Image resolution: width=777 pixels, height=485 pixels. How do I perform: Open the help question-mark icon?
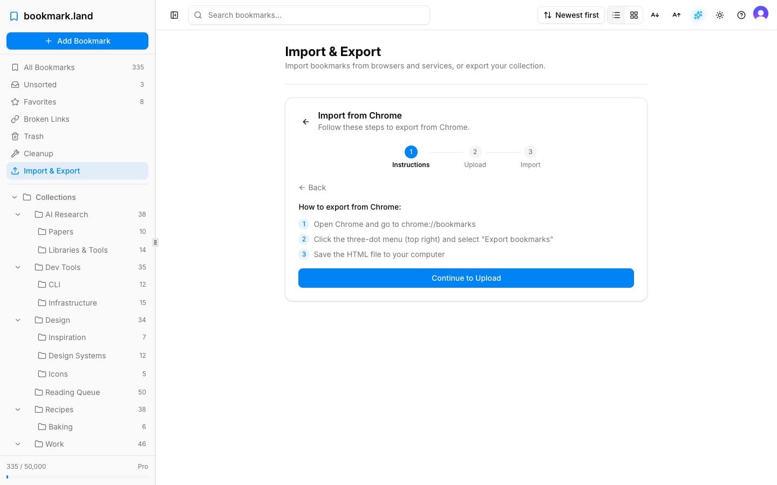pos(741,15)
